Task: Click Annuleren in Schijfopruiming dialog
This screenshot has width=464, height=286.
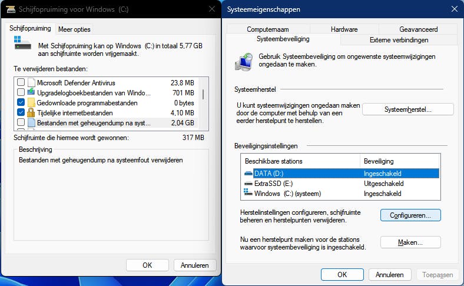Action: click(195, 265)
